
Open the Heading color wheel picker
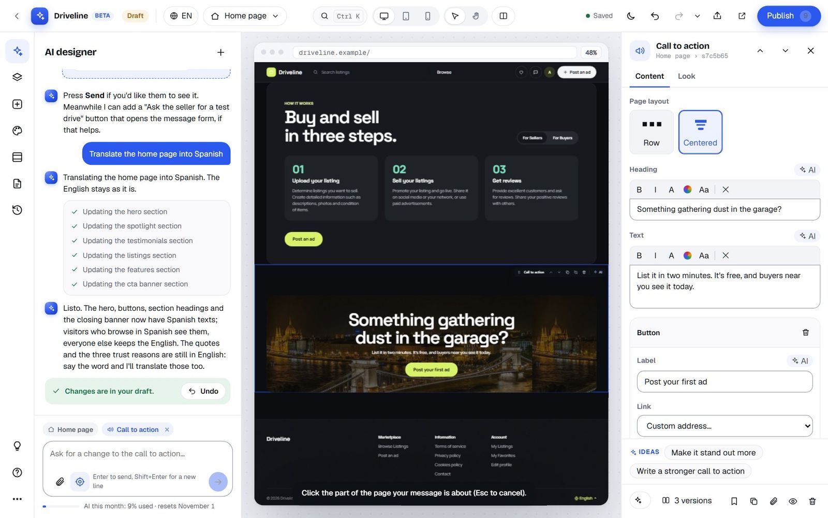click(687, 190)
